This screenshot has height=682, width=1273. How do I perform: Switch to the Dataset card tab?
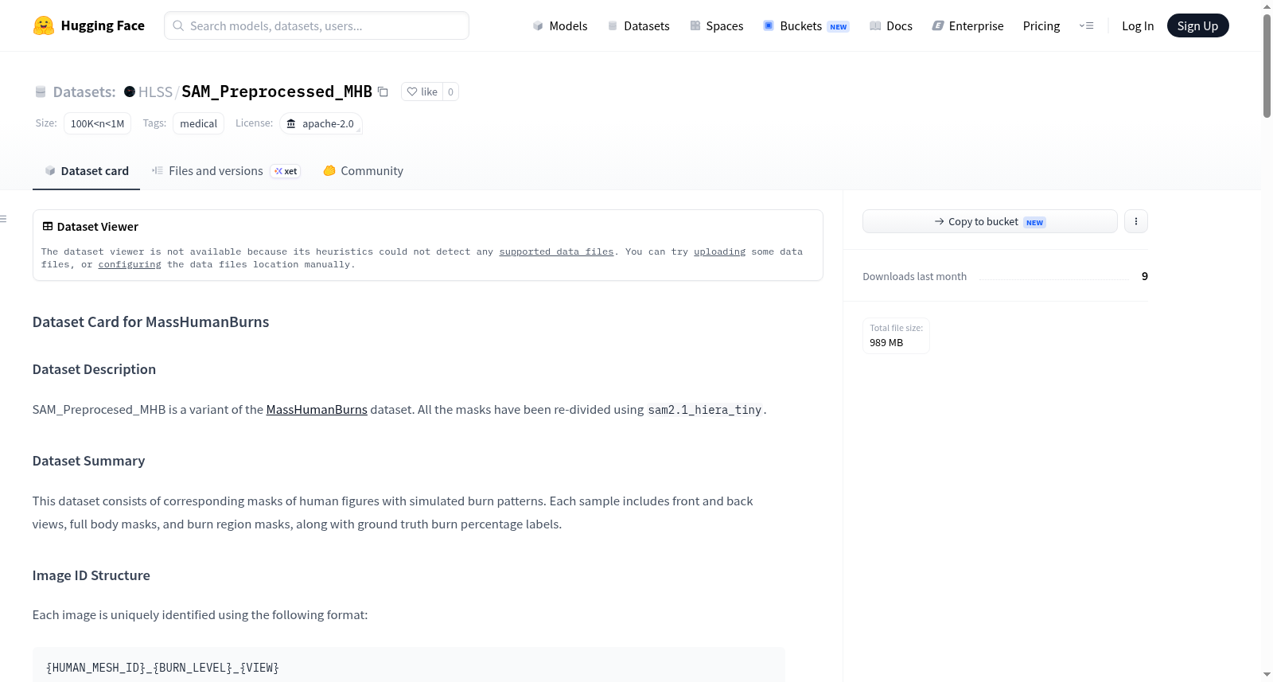[86, 171]
